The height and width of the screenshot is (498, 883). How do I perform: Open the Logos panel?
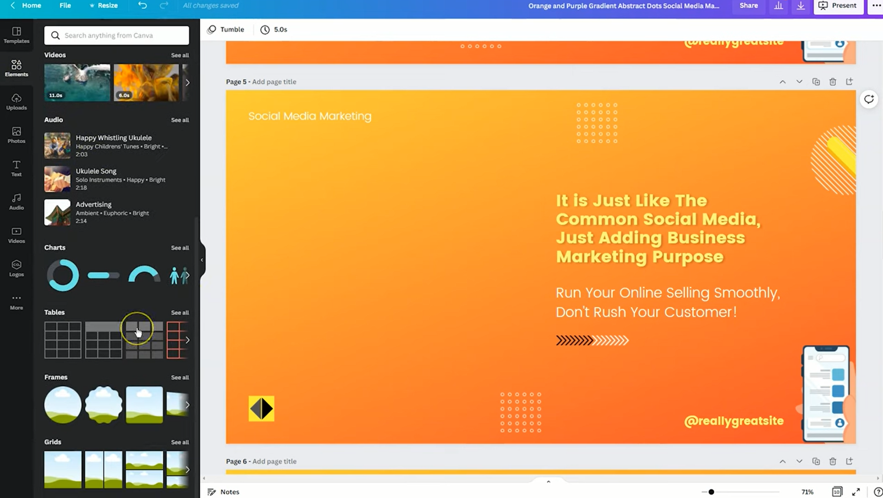point(16,269)
